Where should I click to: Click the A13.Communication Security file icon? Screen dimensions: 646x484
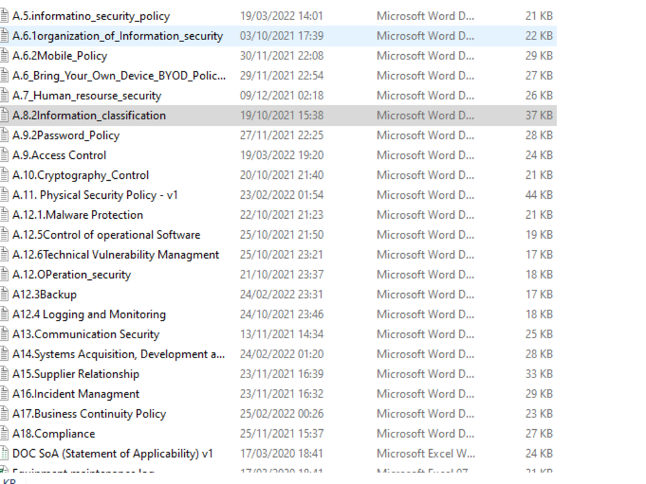pyautogui.click(x=4, y=334)
